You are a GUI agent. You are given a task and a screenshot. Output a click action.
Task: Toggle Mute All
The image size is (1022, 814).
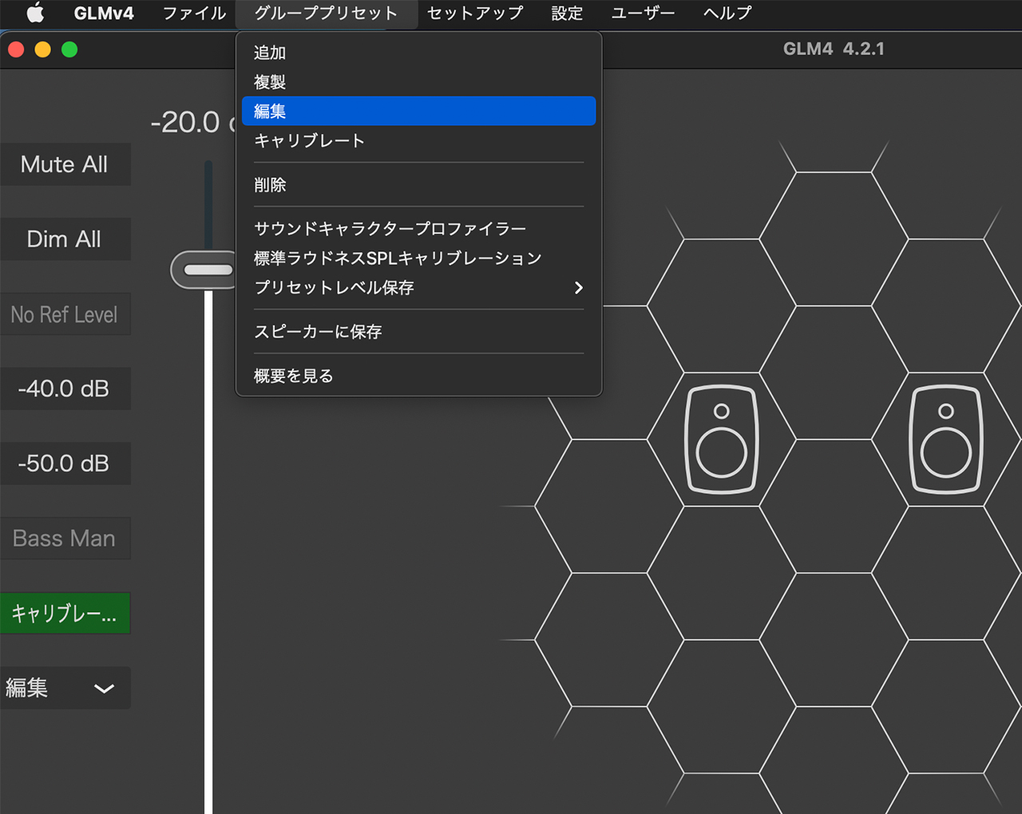pyautogui.click(x=65, y=164)
